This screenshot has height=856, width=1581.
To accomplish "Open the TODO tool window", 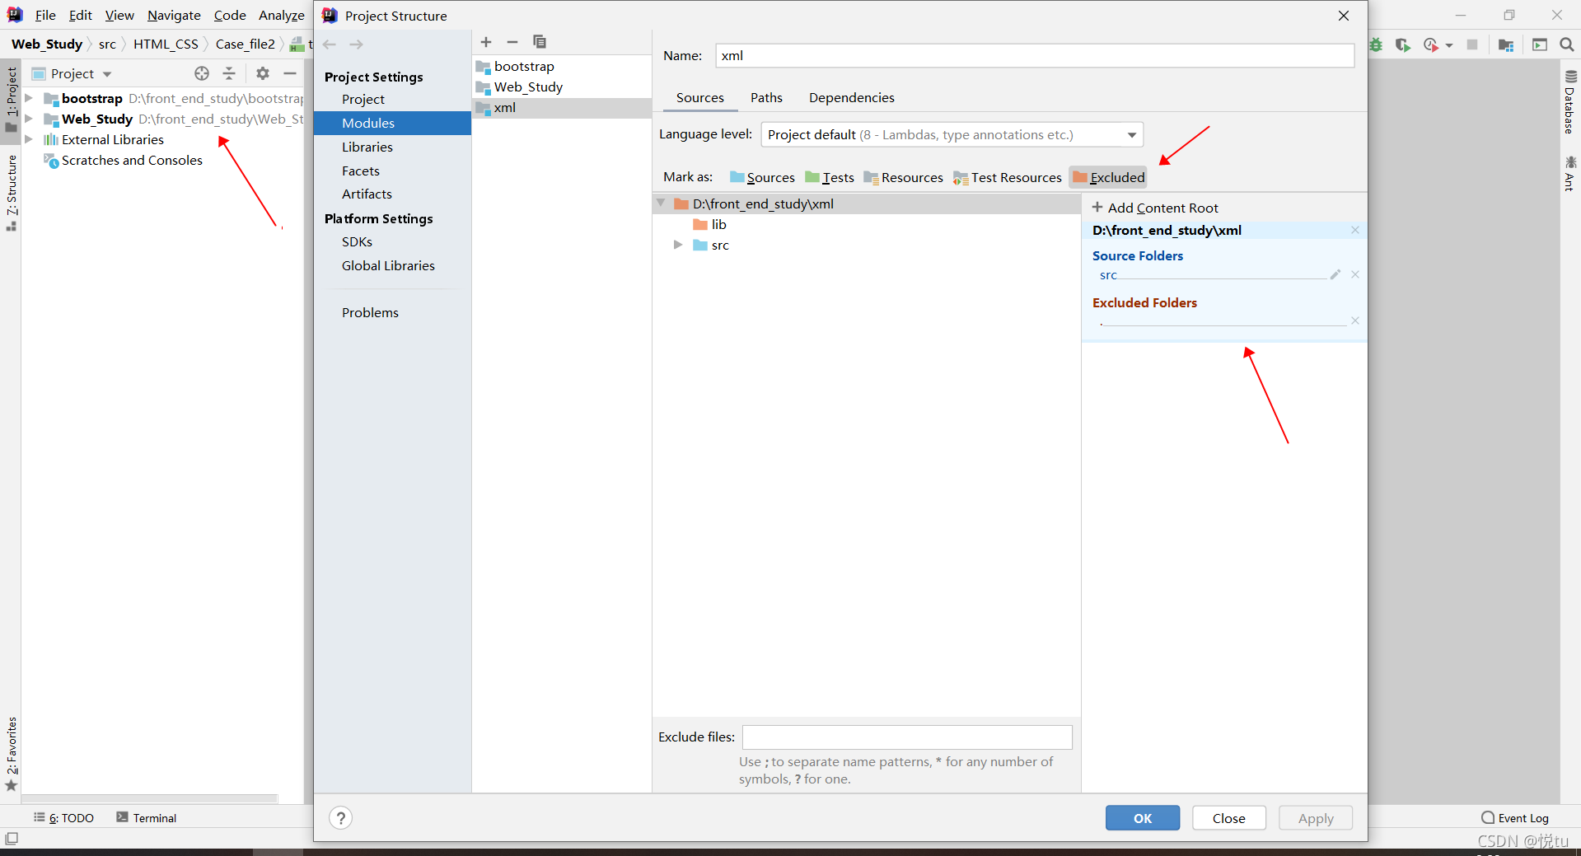I will 63,818.
